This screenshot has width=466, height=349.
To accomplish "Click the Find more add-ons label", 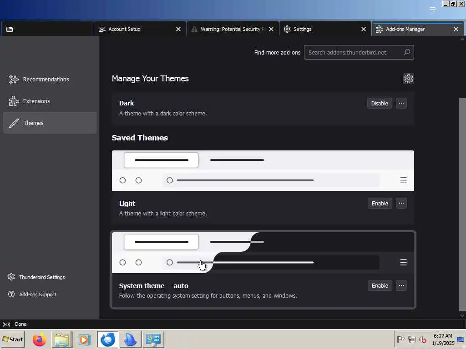I will tap(277, 53).
